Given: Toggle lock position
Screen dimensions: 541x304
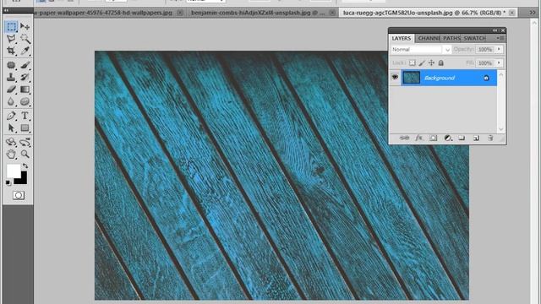Looking at the screenshot, I should 431,63.
